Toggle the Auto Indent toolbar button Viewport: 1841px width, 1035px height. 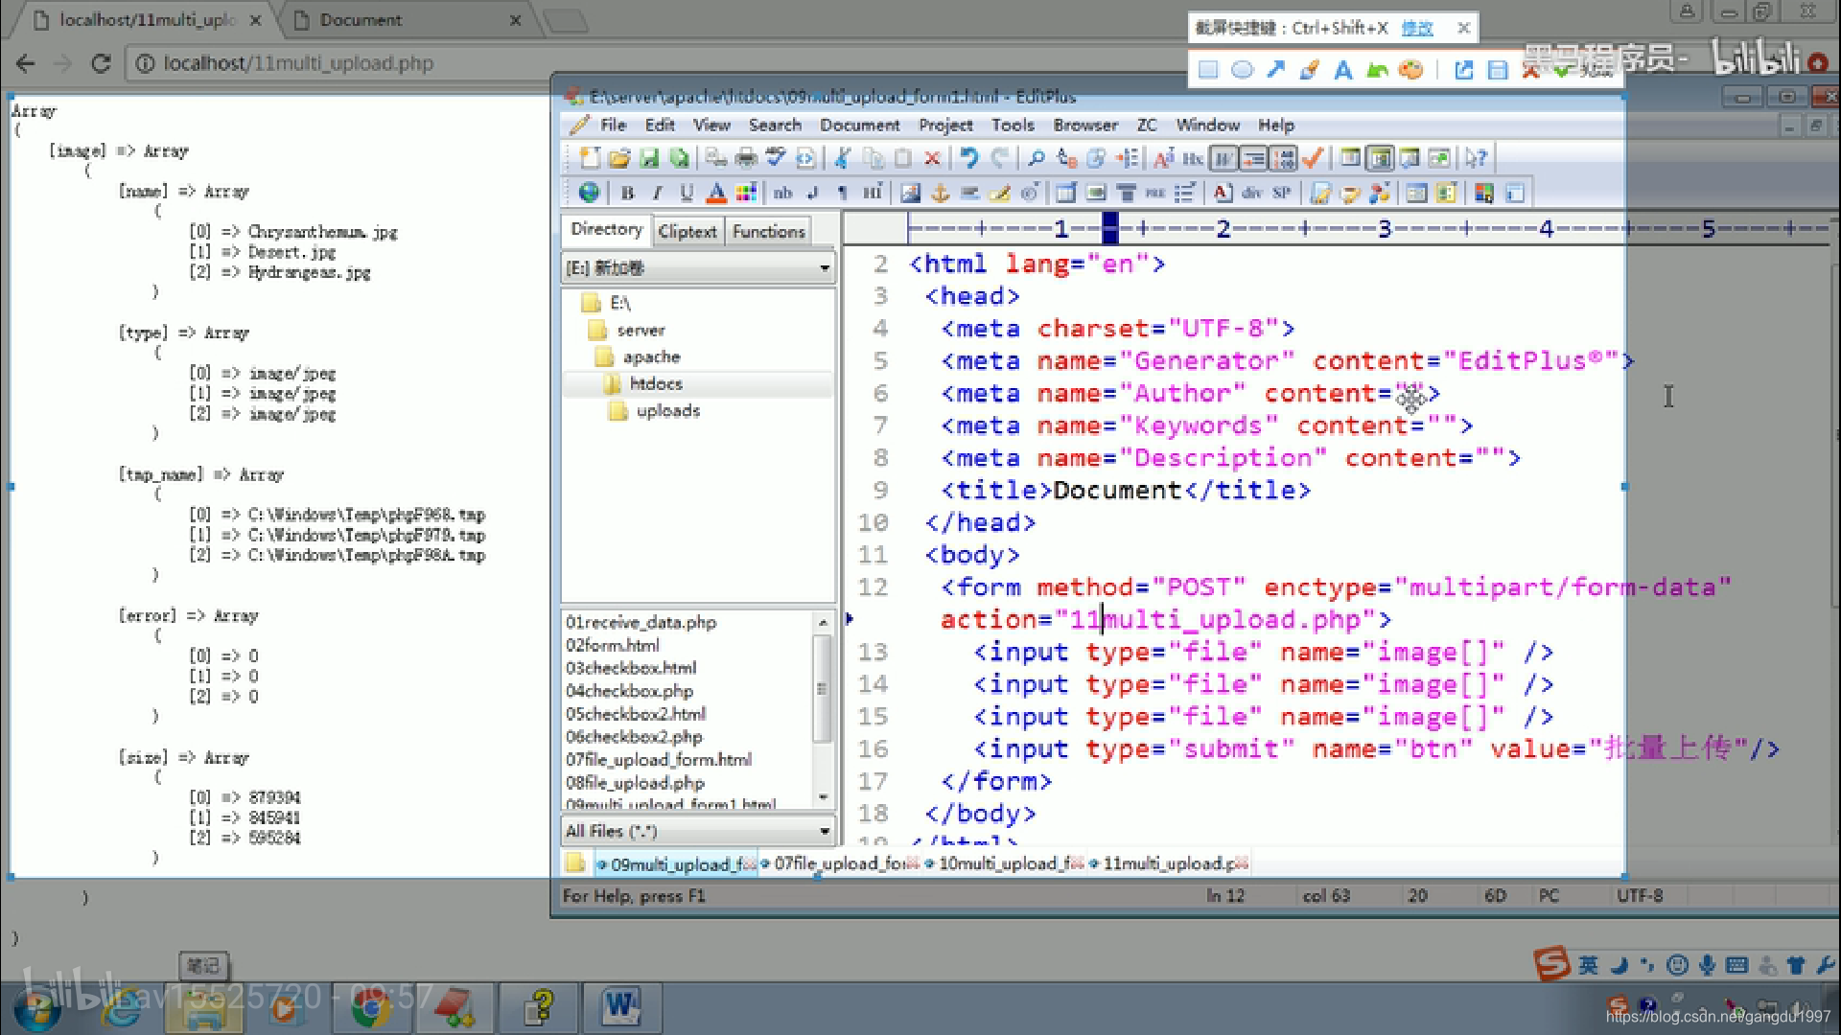coord(1253,158)
